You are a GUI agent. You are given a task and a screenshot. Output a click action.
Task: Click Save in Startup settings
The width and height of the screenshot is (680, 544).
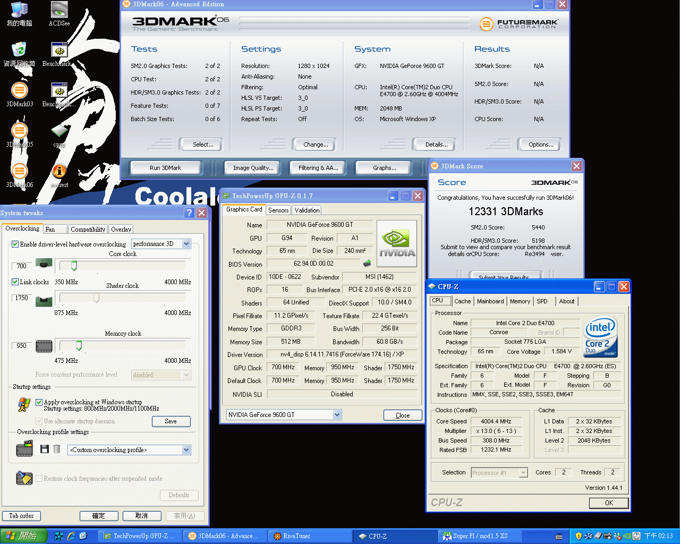point(171,421)
